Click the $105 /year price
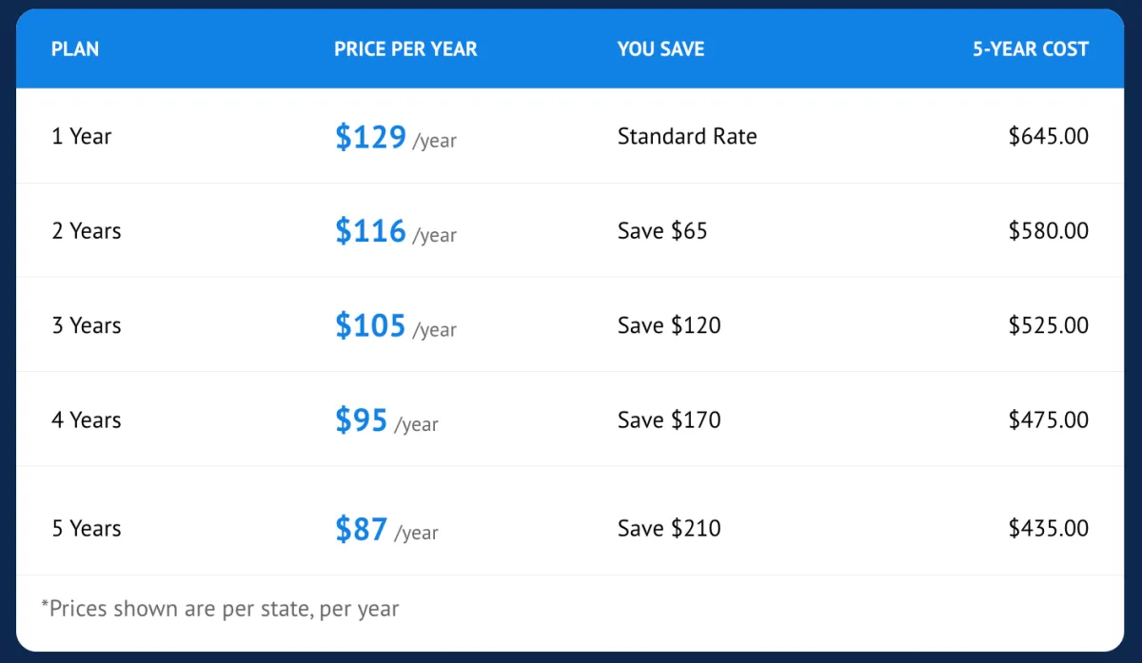This screenshot has width=1142, height=663. [395, 326]
